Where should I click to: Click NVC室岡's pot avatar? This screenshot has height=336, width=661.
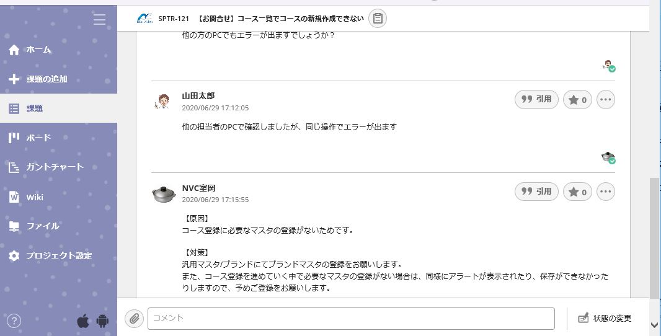point(164,195)
